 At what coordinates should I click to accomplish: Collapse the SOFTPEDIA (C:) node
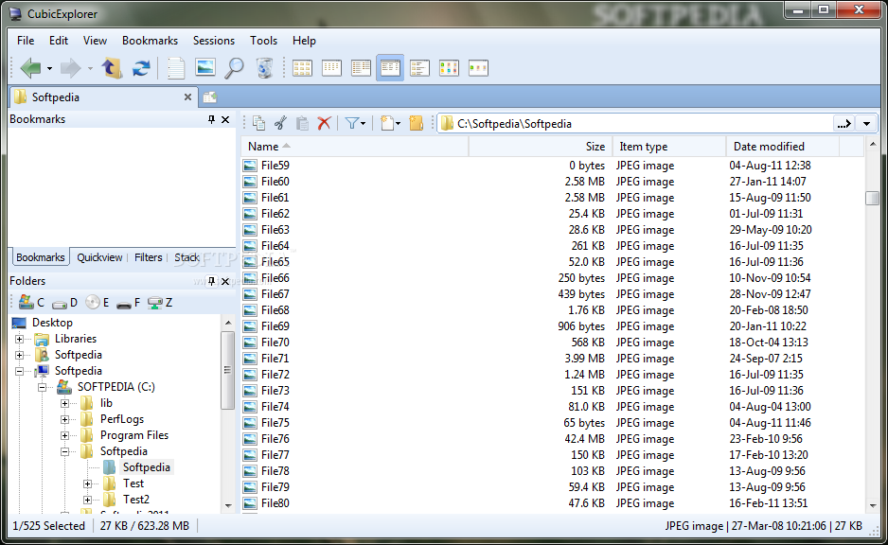(42, 388)
